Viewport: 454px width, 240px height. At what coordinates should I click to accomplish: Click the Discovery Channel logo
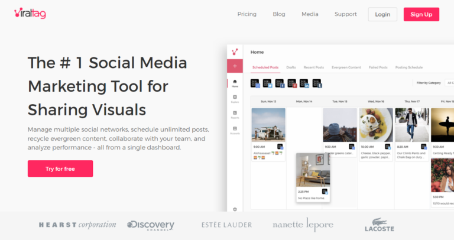coord(151,225)
